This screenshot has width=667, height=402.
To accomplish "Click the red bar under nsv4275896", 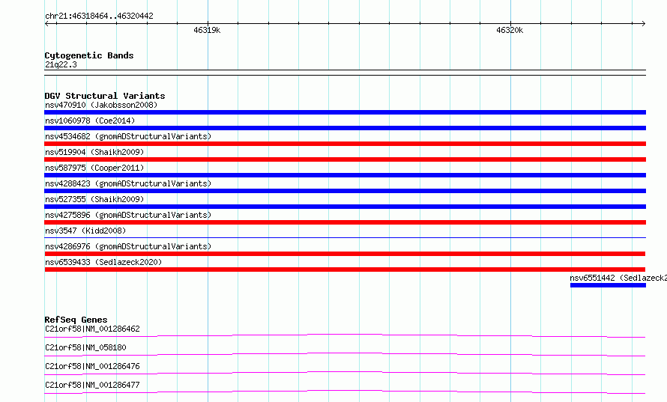I will [x=345, y=222].
